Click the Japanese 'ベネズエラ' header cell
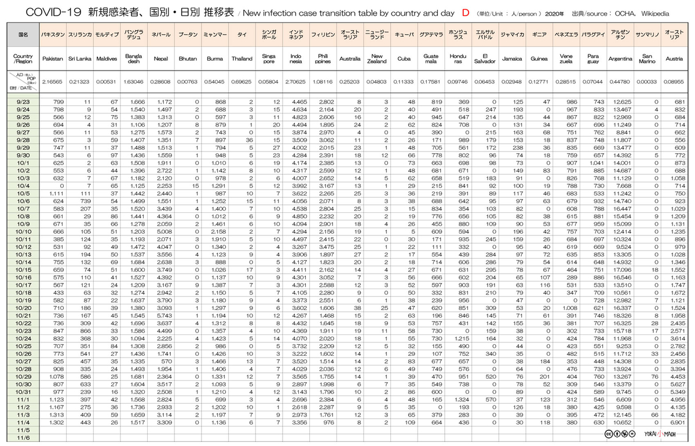The width and height of the screenshot is (695, 446). click(566, 35)
